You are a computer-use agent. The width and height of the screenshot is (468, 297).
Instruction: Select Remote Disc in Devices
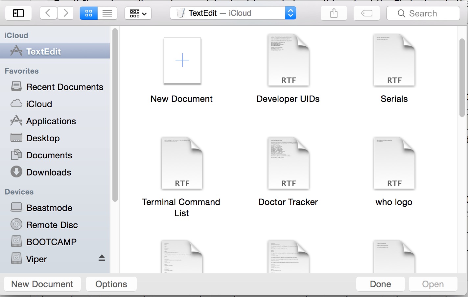click(55, 225)
